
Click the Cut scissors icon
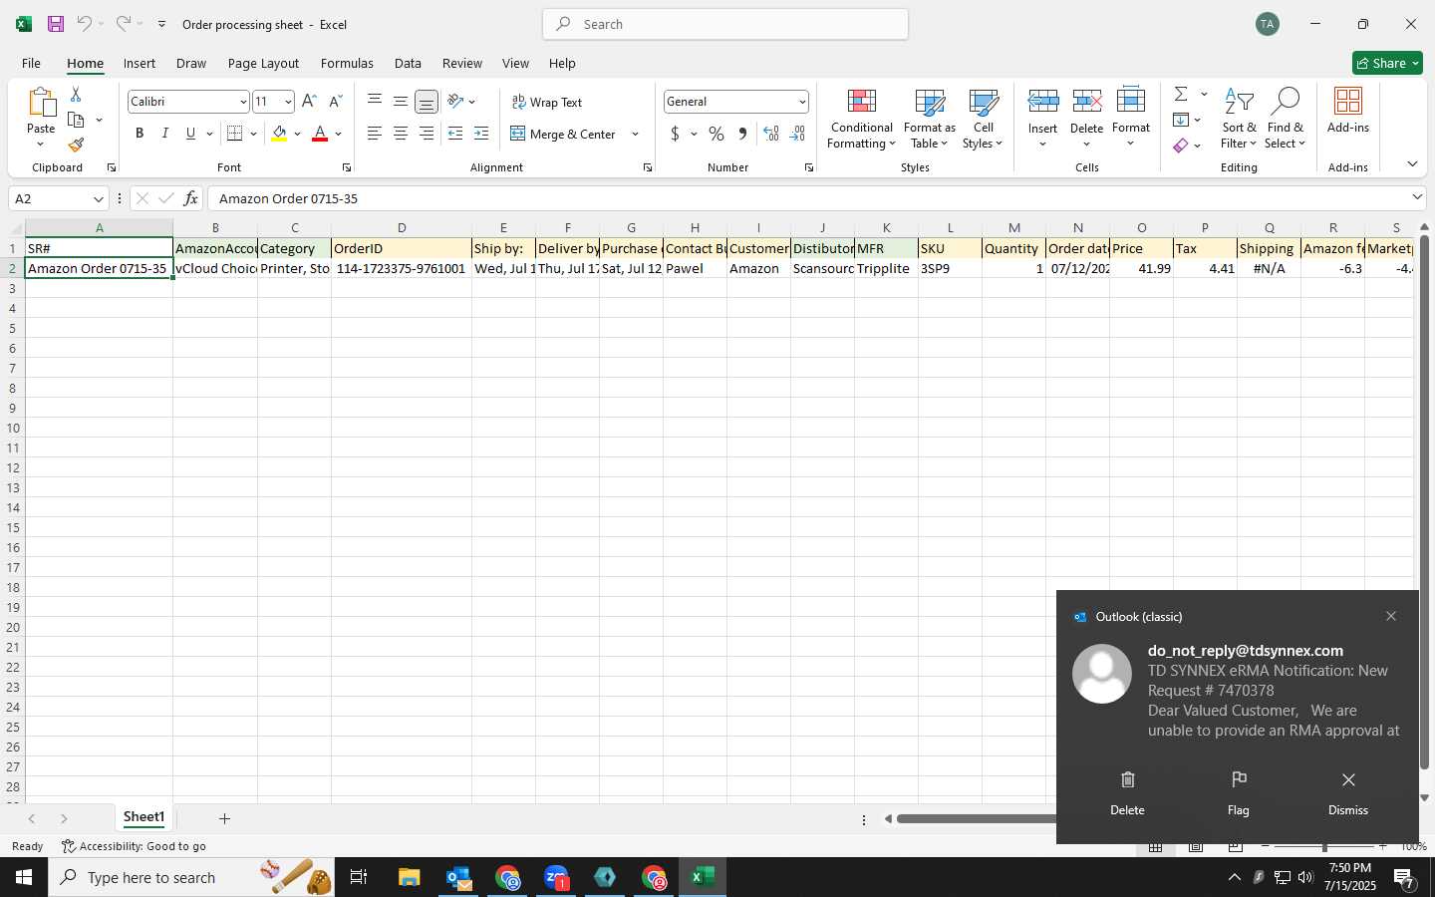point(76,95)
